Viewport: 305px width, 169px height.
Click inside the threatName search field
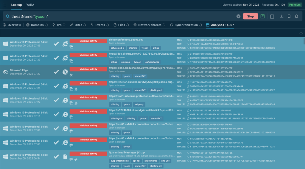tap(119, 16)
